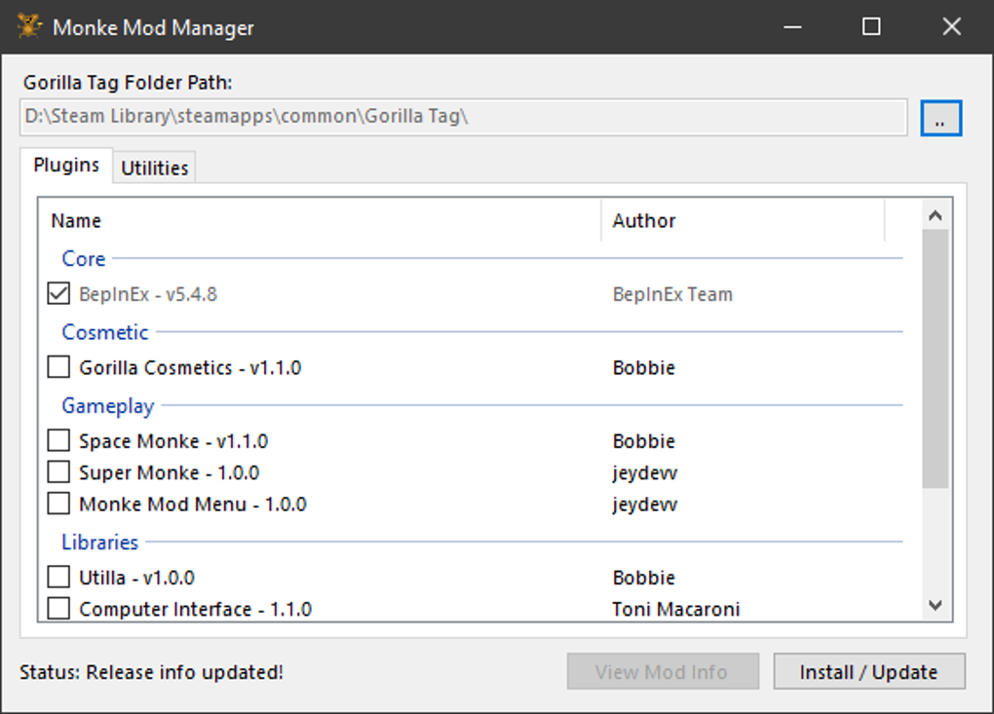The height and width of the screenshot is (714, 994).
Task: Click the folder browse button
Action: [940, 119]
